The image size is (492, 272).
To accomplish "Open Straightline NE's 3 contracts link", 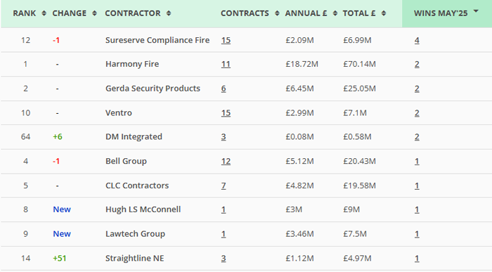I will pos(224,259).
